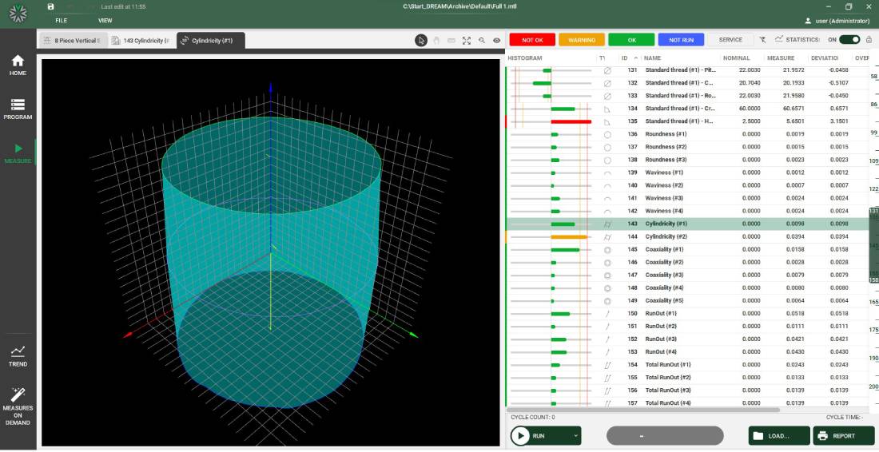This screenshot has width=879, height=452.
Task: Open the FILE menu
Action: point(61,21)
